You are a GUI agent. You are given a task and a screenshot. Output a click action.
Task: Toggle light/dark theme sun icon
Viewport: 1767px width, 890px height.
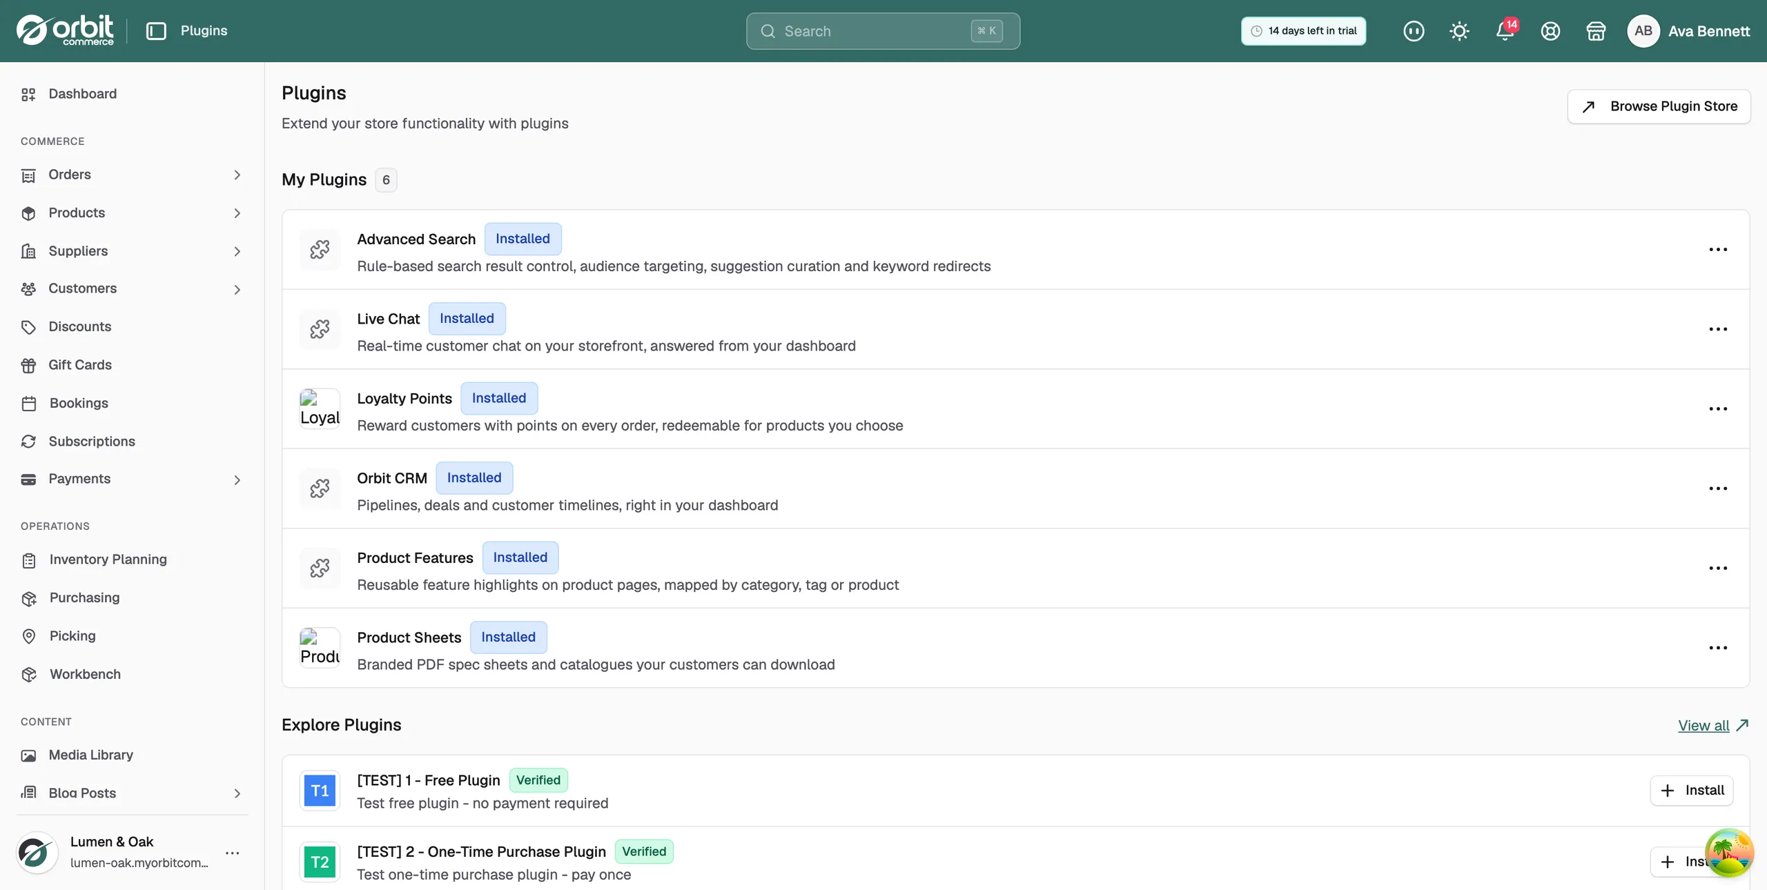coord(1459,31)
